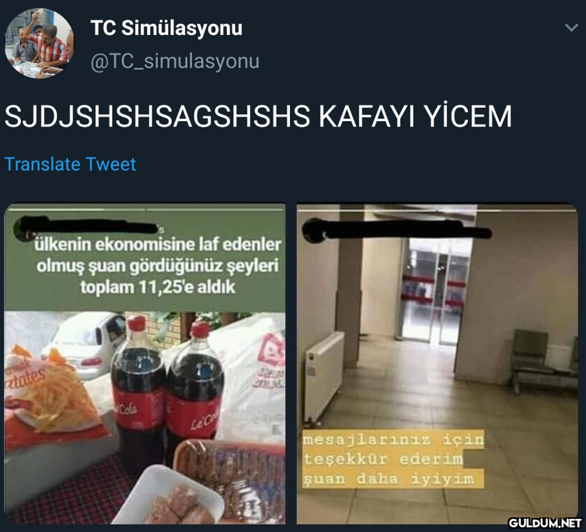
Task: Click the TC Simülasyonu display name
Action: (x=166, y=28)
